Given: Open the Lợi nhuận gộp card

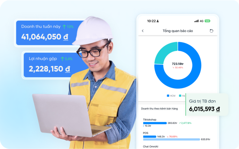Looking at the screenshot, I should click(56, 65).
